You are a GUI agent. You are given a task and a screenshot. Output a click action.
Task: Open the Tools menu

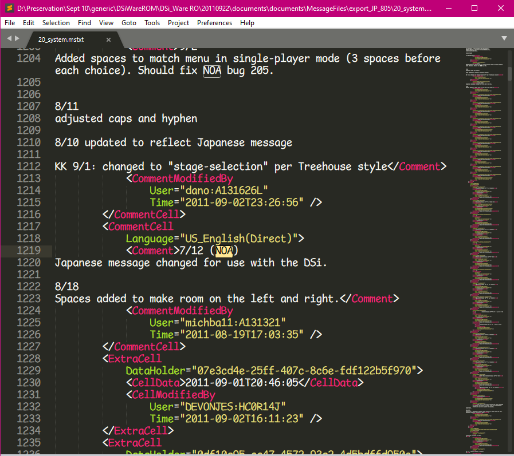coord(152,23)
